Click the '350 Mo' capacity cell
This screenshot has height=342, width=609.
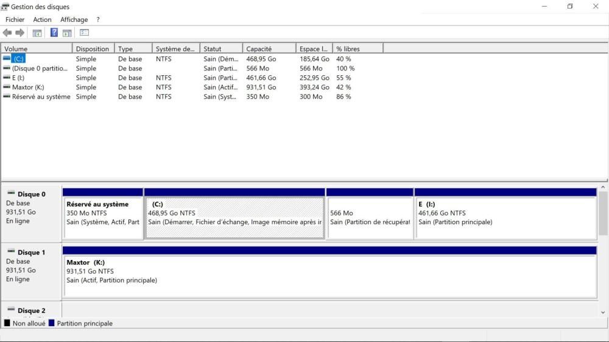pyautogui.click(x=258, y=97)
